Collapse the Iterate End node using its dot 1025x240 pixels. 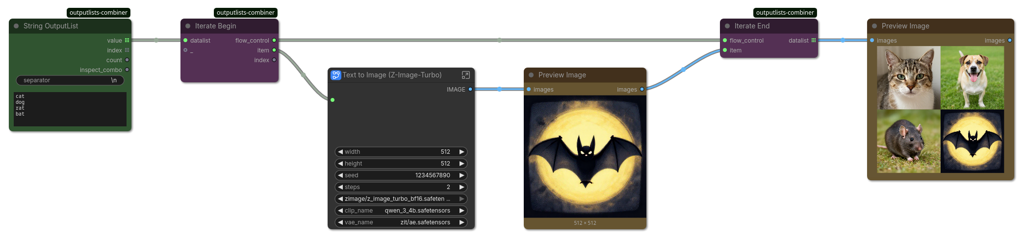pyautogui.click(x=727, y=26)
